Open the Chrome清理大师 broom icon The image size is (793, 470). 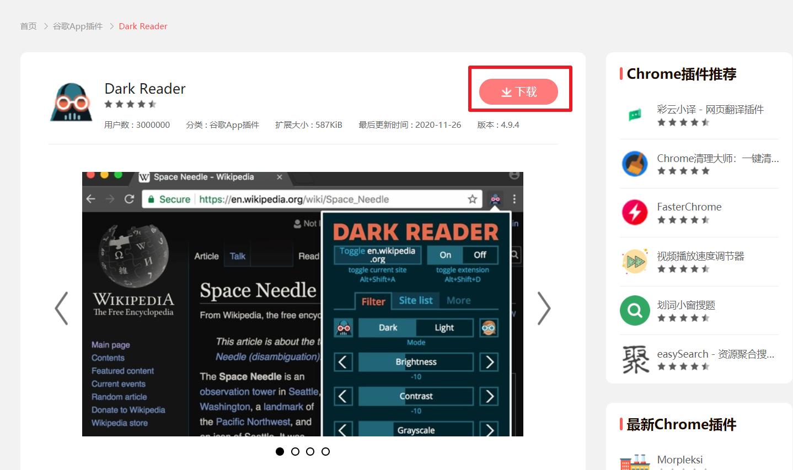635,164
